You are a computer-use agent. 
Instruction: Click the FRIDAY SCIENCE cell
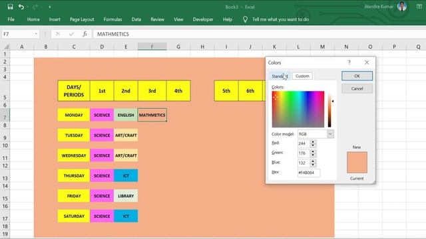[x=102, y=196]
